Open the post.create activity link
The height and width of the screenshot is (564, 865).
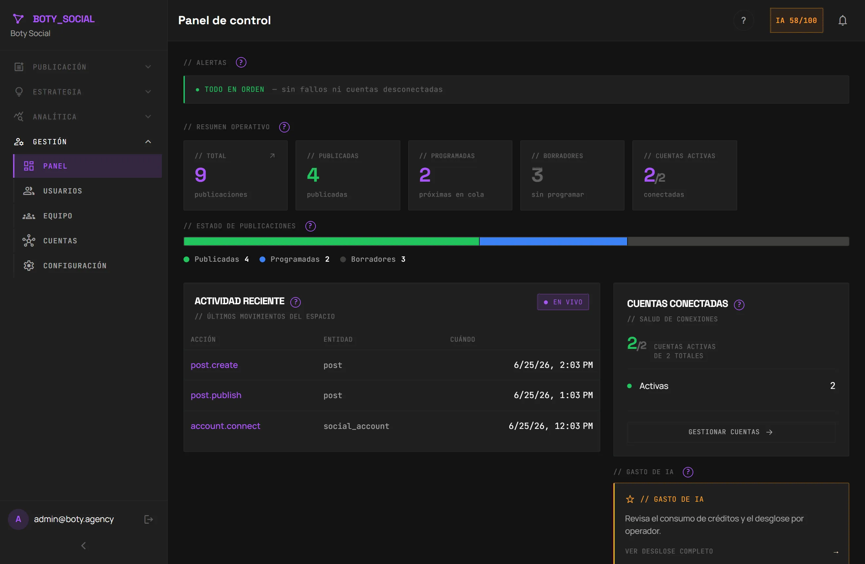pos(214,365)
